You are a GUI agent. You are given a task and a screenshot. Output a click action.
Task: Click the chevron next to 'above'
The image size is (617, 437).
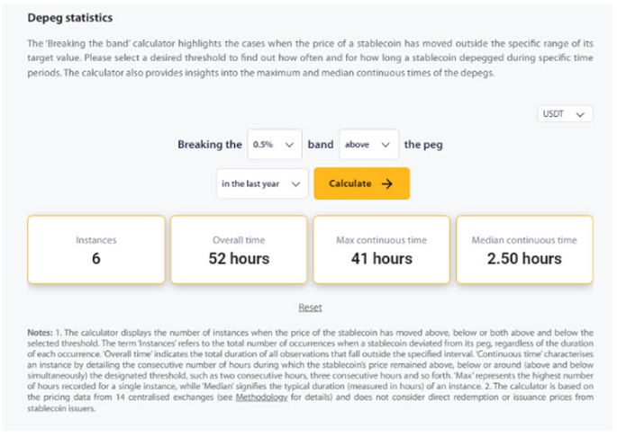click(386, 144)
